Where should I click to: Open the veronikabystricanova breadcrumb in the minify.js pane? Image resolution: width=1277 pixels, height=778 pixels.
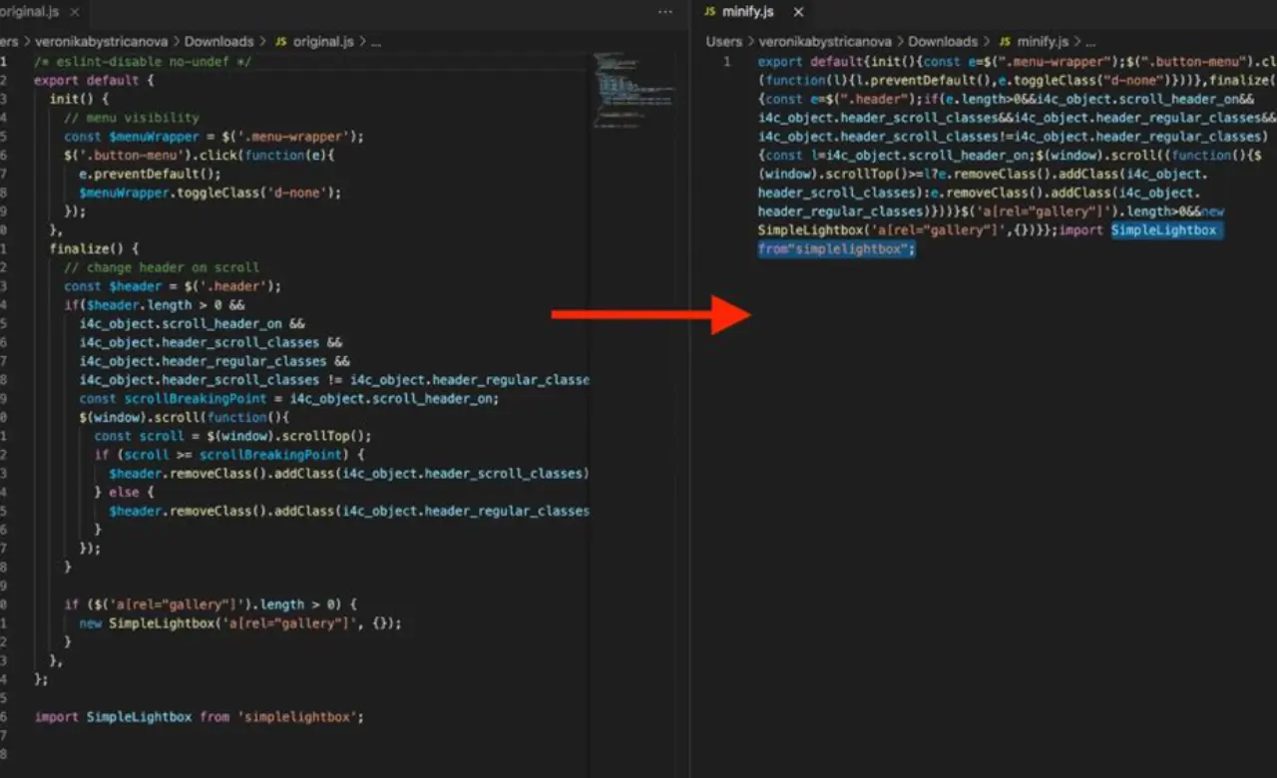pos(826,42)
